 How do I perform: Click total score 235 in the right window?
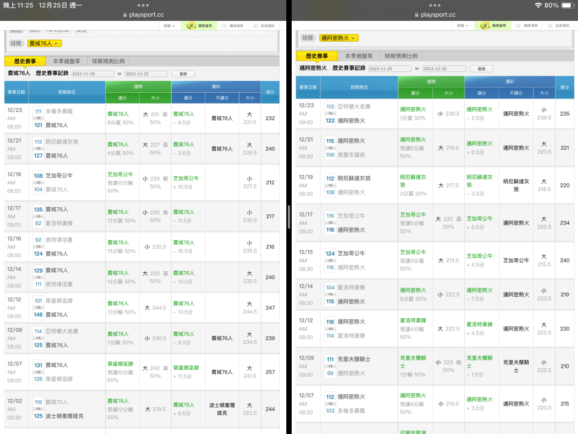point(565,114)
